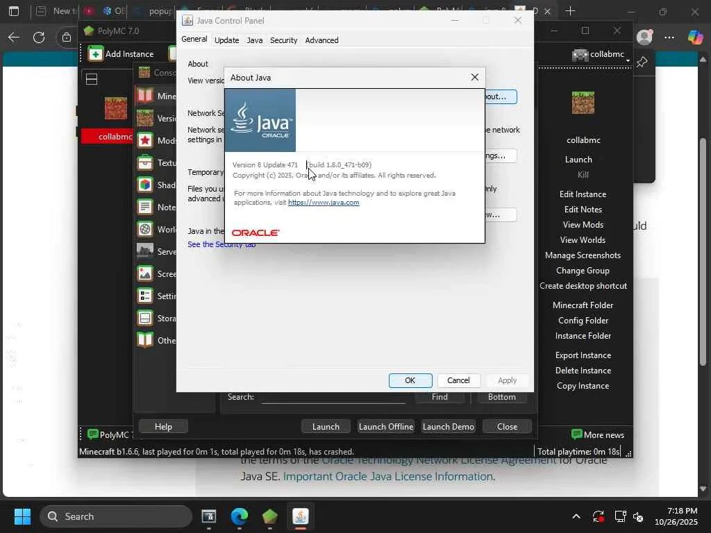This screenshot has height=533, width=711.
Task: Open the Screenshots page icon
Action: point(145,273)
